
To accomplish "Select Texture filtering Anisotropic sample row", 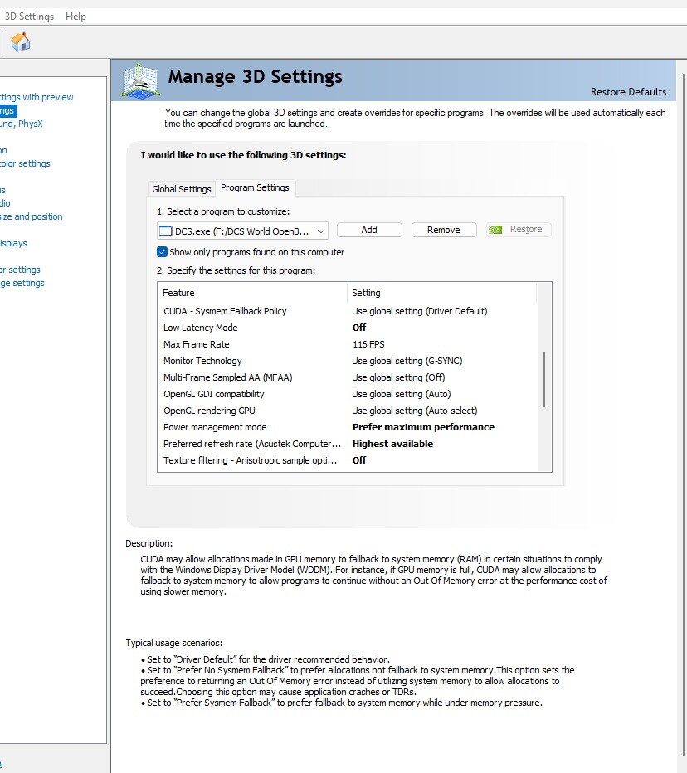I will 347,460.
